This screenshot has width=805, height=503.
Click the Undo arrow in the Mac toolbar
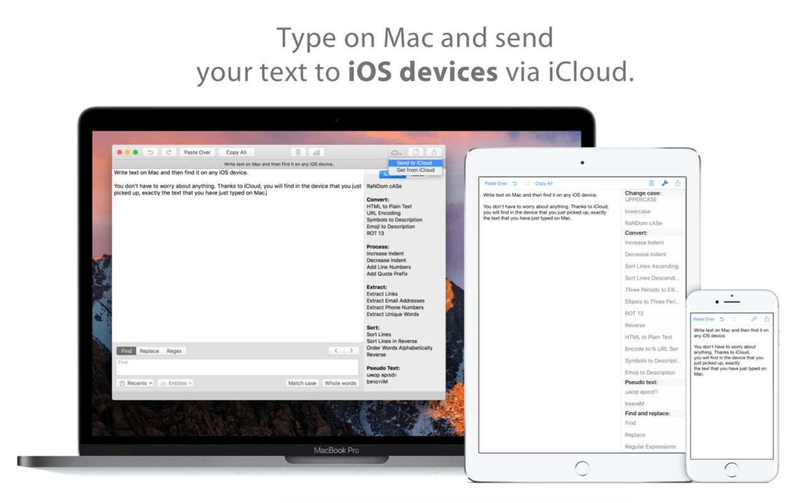[x=150, y=152]
